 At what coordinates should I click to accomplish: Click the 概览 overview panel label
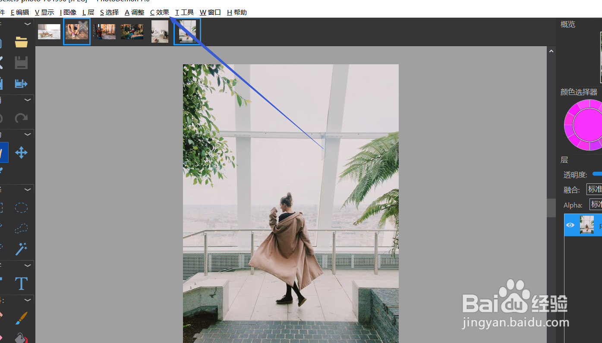(567, 25)
